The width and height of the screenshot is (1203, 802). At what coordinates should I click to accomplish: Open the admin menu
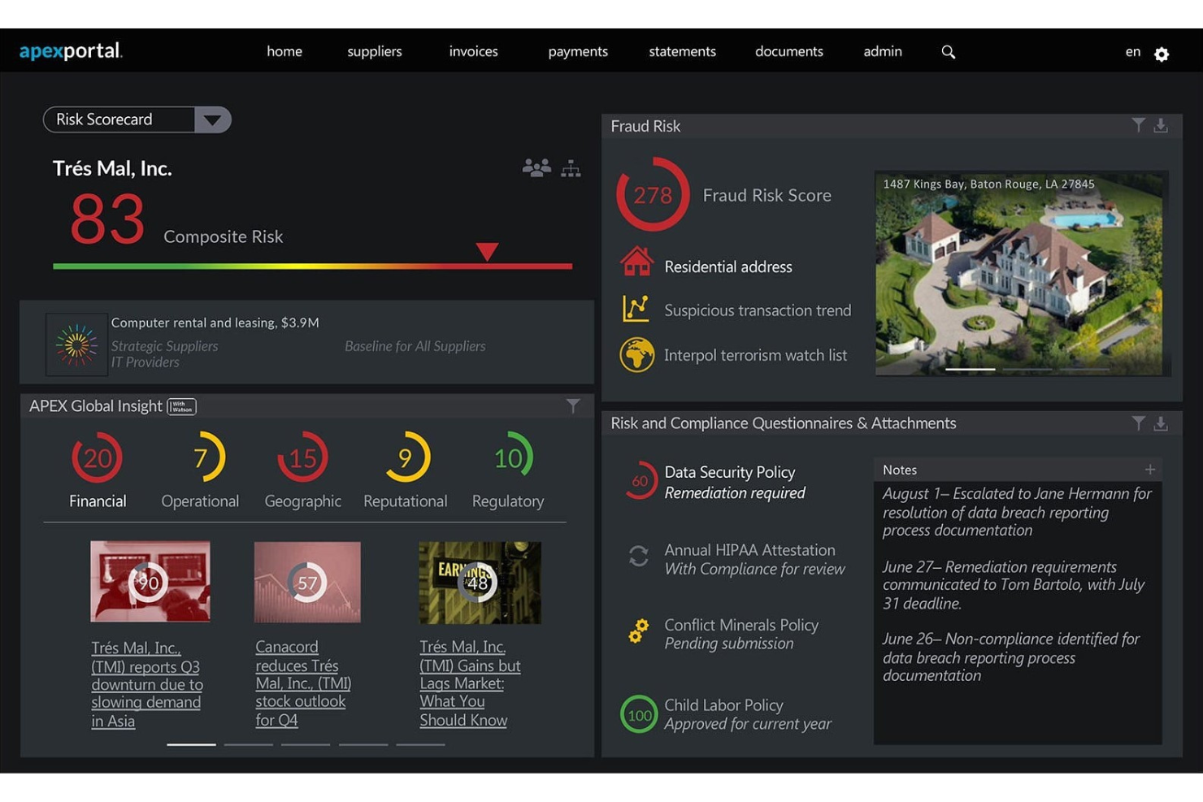[883, 51]
